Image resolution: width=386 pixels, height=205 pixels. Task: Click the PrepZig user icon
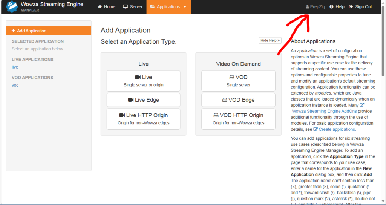[x=307, y=7]
